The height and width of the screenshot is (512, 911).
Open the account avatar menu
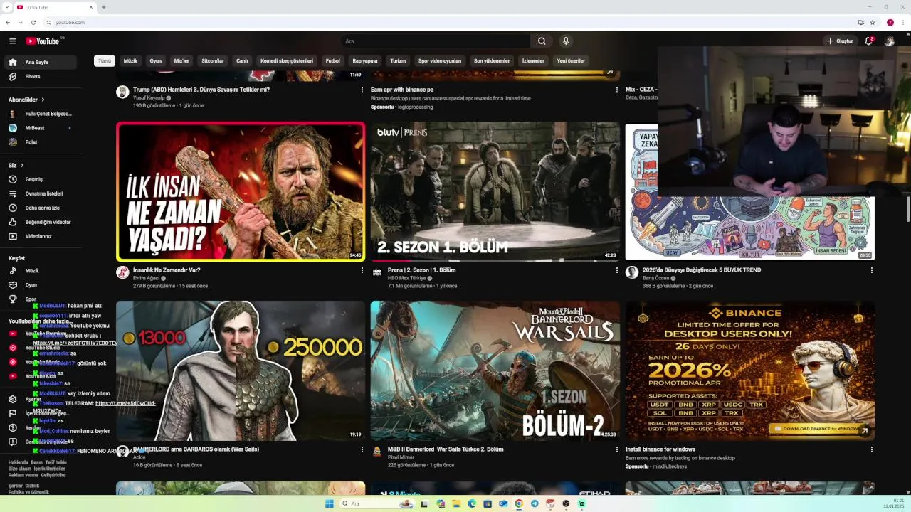pyautogui.click(x=890, y=41)
